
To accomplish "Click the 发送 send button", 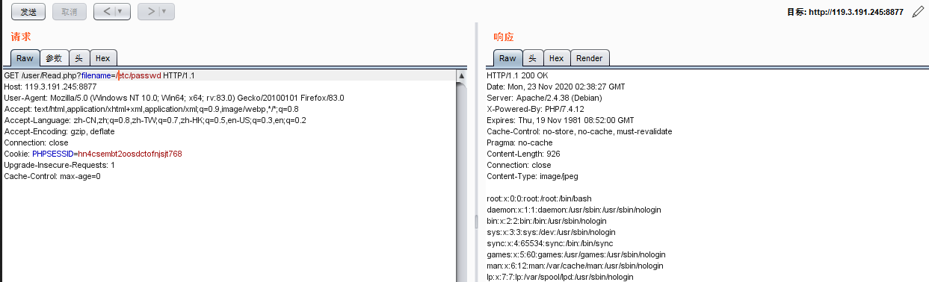I will 28,11.
